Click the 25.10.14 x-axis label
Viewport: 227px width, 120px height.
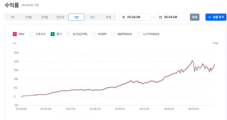[120, 109]
